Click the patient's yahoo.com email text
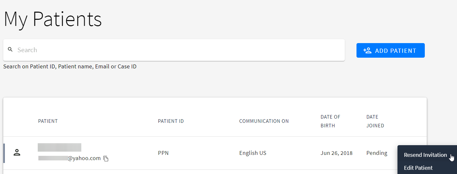Viewport: 457px width, 174px height. [84, 158]
